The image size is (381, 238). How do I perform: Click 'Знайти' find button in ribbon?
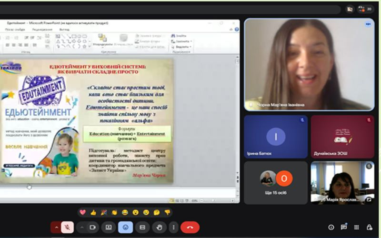[179, 36]
